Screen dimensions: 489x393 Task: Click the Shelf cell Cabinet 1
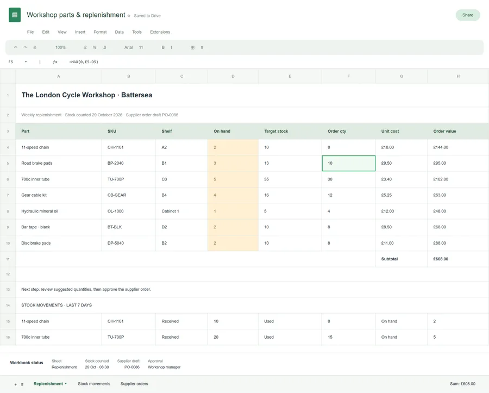tap(181, 211)
